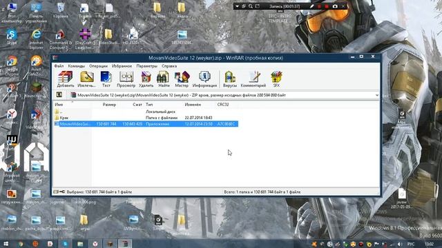Open the DayCraft Launcher desktop icon
Viewport: 442px width, 248px height.
click(85, 39)
